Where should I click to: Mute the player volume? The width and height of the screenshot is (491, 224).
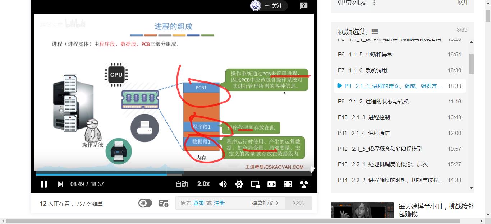pyautogui.click(x=223, y=184)
